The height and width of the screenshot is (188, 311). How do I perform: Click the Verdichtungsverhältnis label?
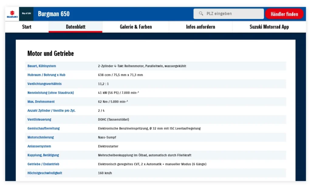click(44, 84)
